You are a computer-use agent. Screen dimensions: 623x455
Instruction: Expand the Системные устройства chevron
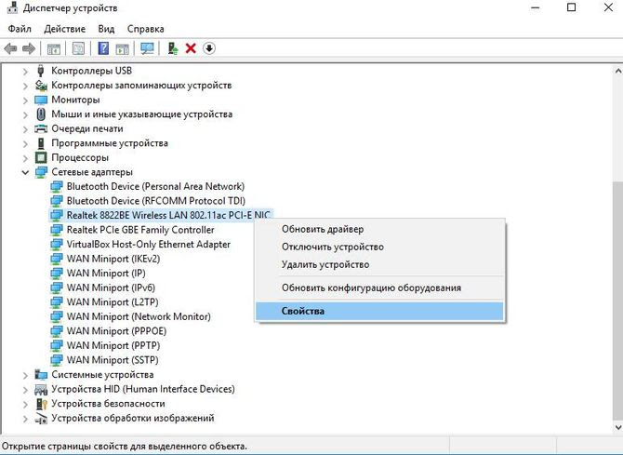(25, 375)
